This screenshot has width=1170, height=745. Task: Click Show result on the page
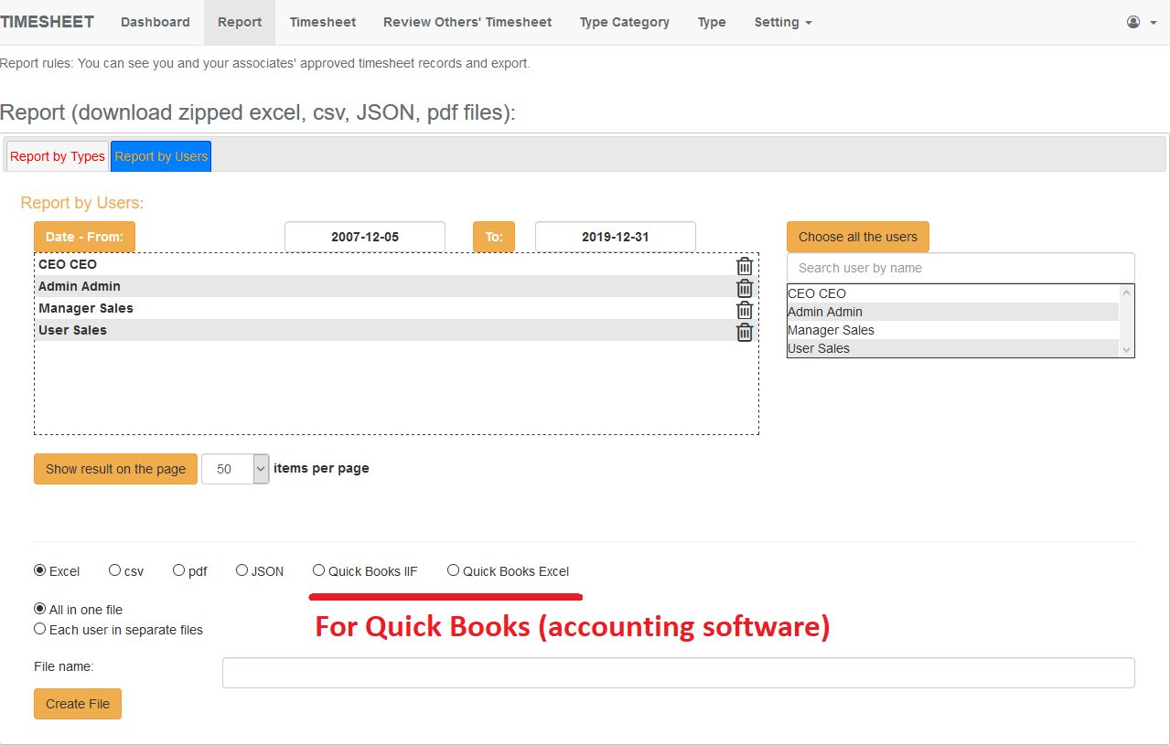coord(115,469)
